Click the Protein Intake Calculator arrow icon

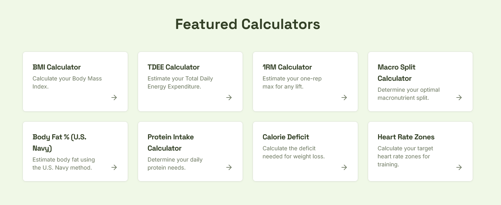(x=229, y=167)
